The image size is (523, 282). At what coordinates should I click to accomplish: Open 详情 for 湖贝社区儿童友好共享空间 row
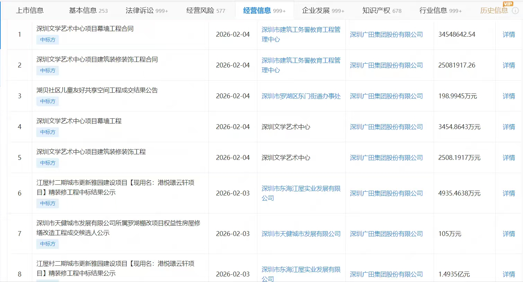tap(509, 96)
